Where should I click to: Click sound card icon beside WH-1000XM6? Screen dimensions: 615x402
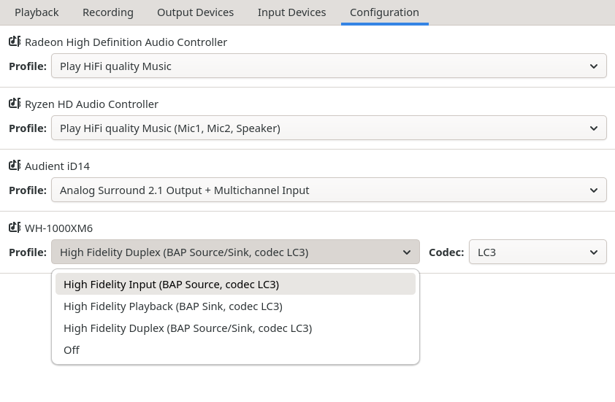point(15,227)
